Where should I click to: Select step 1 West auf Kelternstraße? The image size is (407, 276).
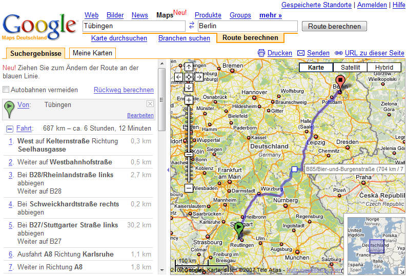78,145
